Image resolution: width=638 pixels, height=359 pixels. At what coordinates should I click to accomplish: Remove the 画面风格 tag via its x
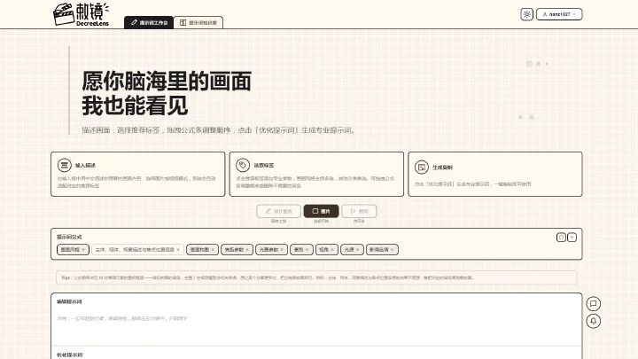83,249
